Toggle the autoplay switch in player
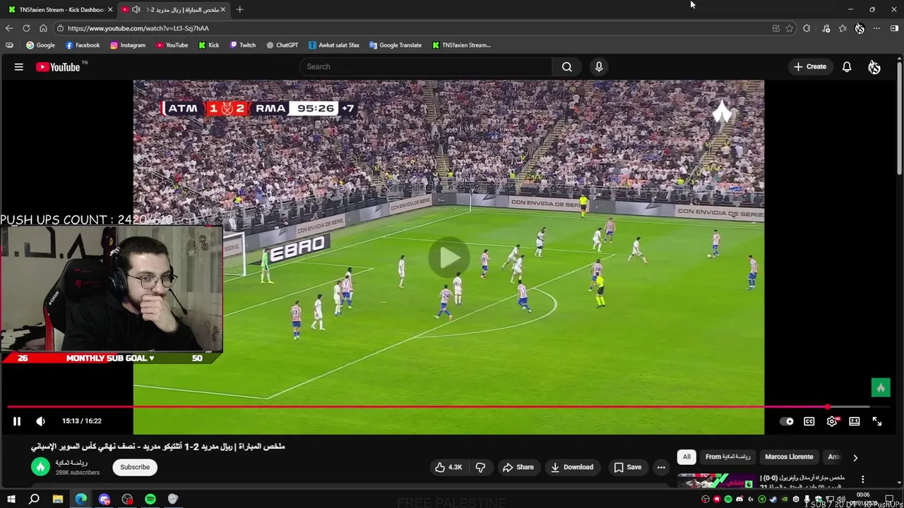 pyautogui.click(x=786, y=421)
